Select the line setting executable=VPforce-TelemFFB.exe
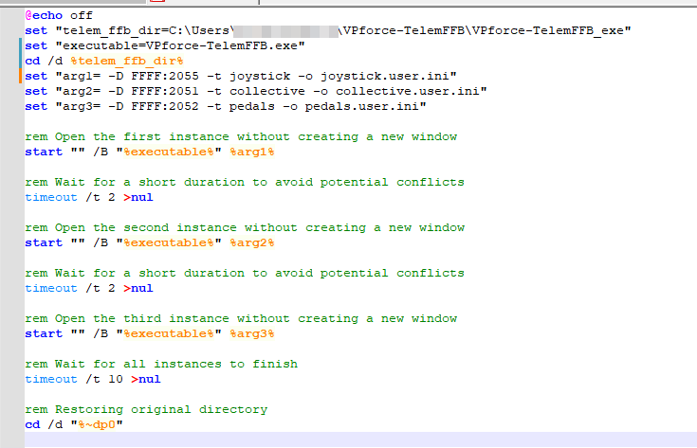The height and width of the screenshot is (448, 697). click(165, 45)
